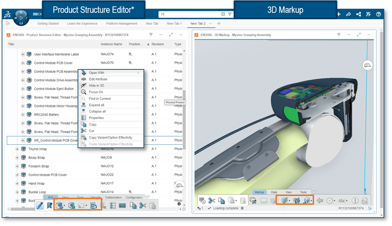Screen dimensions: 392x226
Task: Click the camera capture icon in Markup toolbar
Action: click(297, 200)
